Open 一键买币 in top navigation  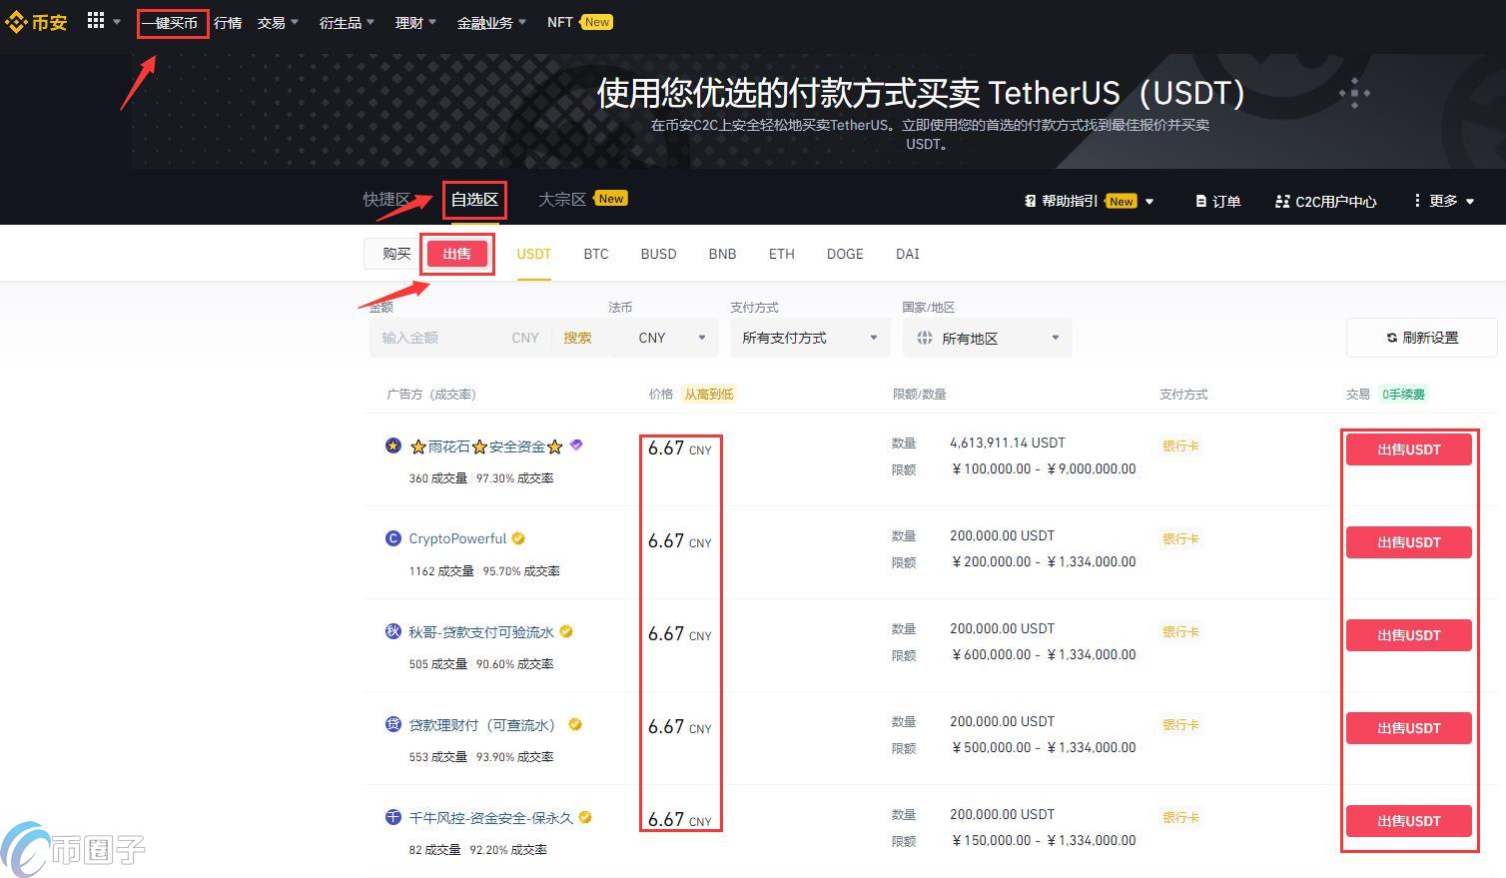pyautogui.click(x=171, y=23)
